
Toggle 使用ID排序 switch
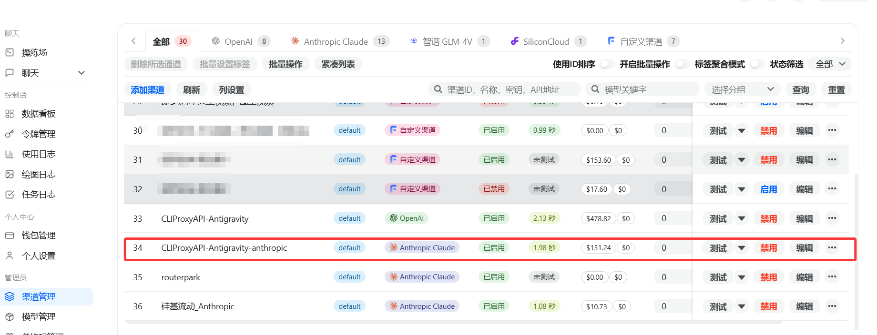pos(607,64)
